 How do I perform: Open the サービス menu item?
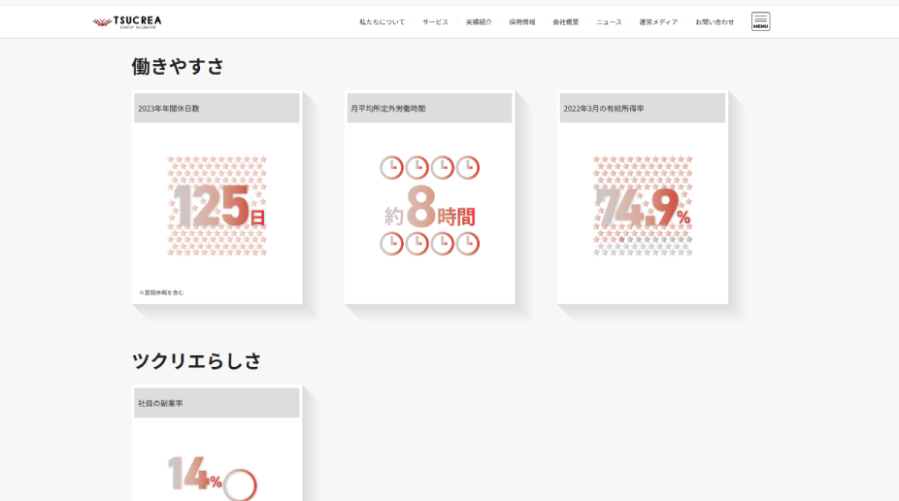[x=435, y=21]
